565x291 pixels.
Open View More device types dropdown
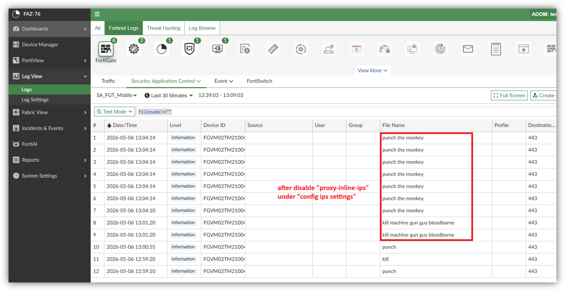(372, 71)
